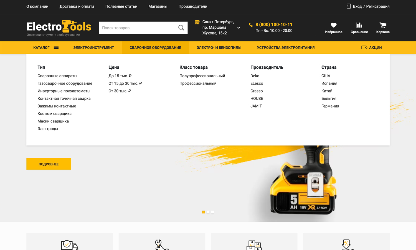Click the phone handset icon

point(251,25)
